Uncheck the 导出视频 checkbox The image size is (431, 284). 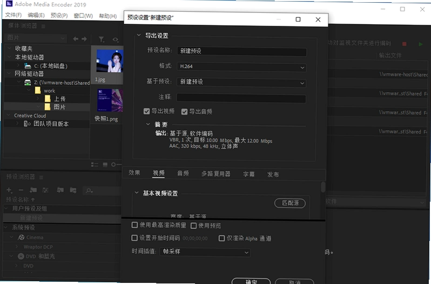point(146,111)
